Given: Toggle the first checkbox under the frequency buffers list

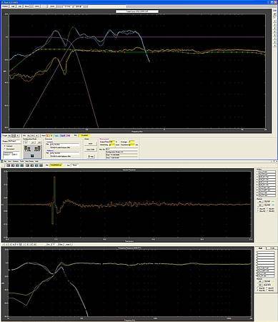Looking at the screenshot, I should 257,288.
